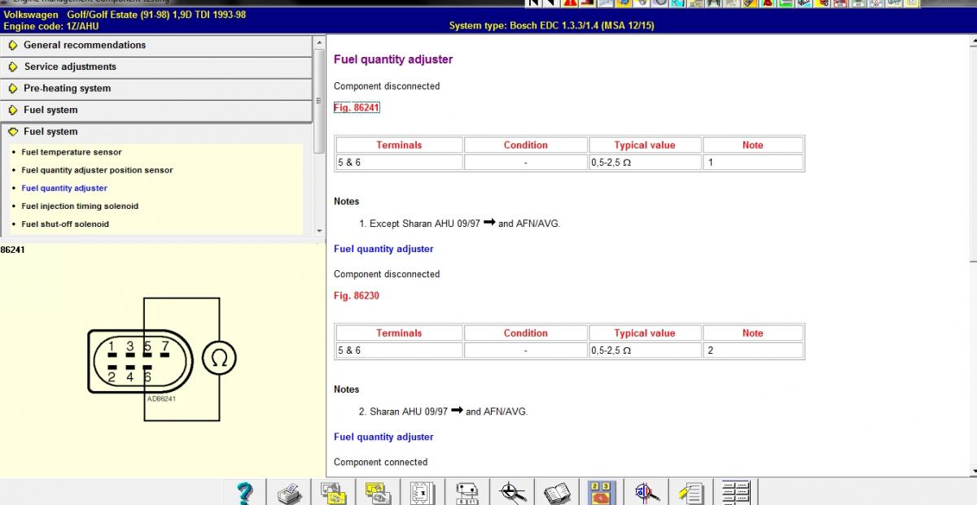This screenshot has height=505, width=977.
Task: Select Fuel temperature sensor item
Action: [72, 152]
